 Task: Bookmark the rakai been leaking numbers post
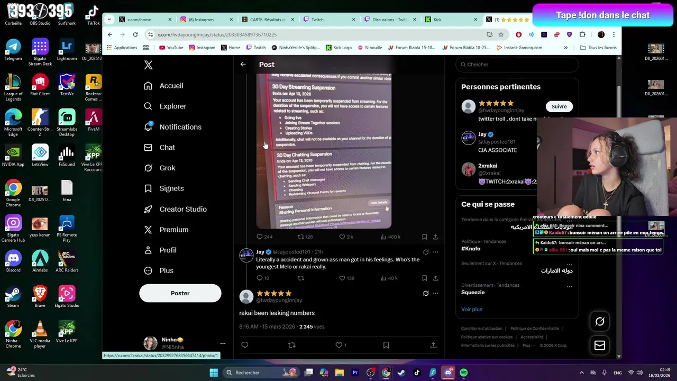pyautogui.click(x=386, y=345)
